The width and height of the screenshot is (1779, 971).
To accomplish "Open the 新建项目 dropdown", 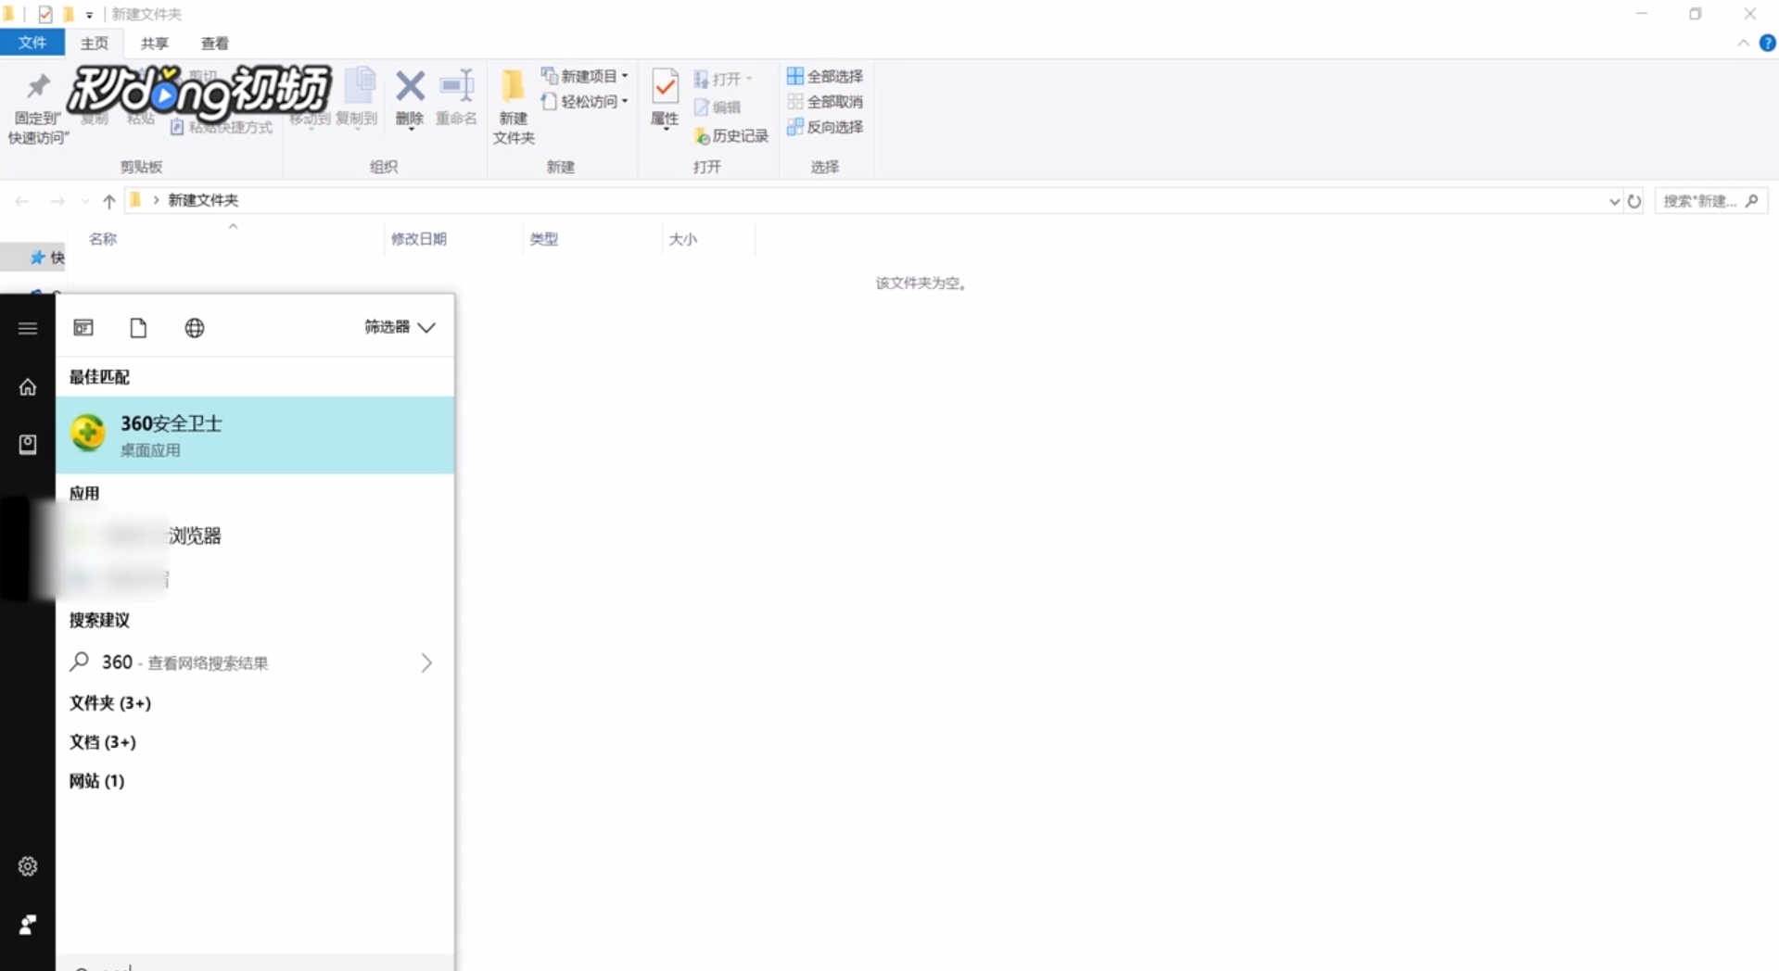I will click(585, 76).
